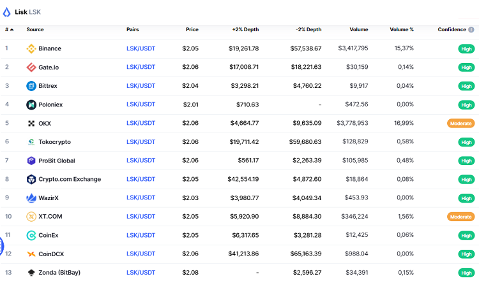The width and height of the screenshot is (479, 281).
Task: Sort table by the # column arrow
Action: point(11,30)
